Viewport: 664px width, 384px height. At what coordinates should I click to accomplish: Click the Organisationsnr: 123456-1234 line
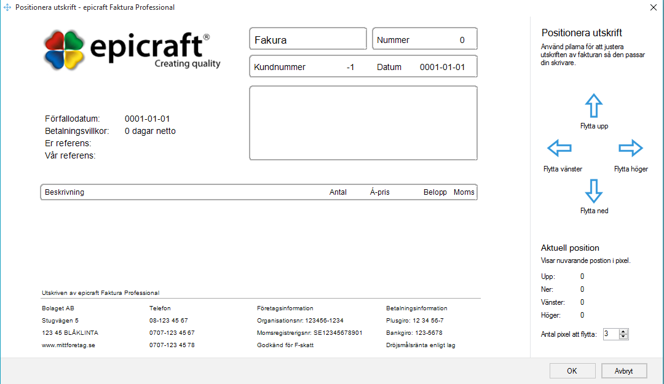tap(300, 321)
